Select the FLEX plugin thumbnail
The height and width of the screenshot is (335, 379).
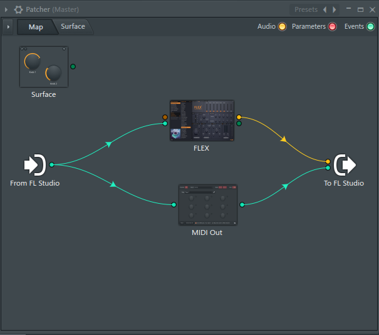point(202,121)
